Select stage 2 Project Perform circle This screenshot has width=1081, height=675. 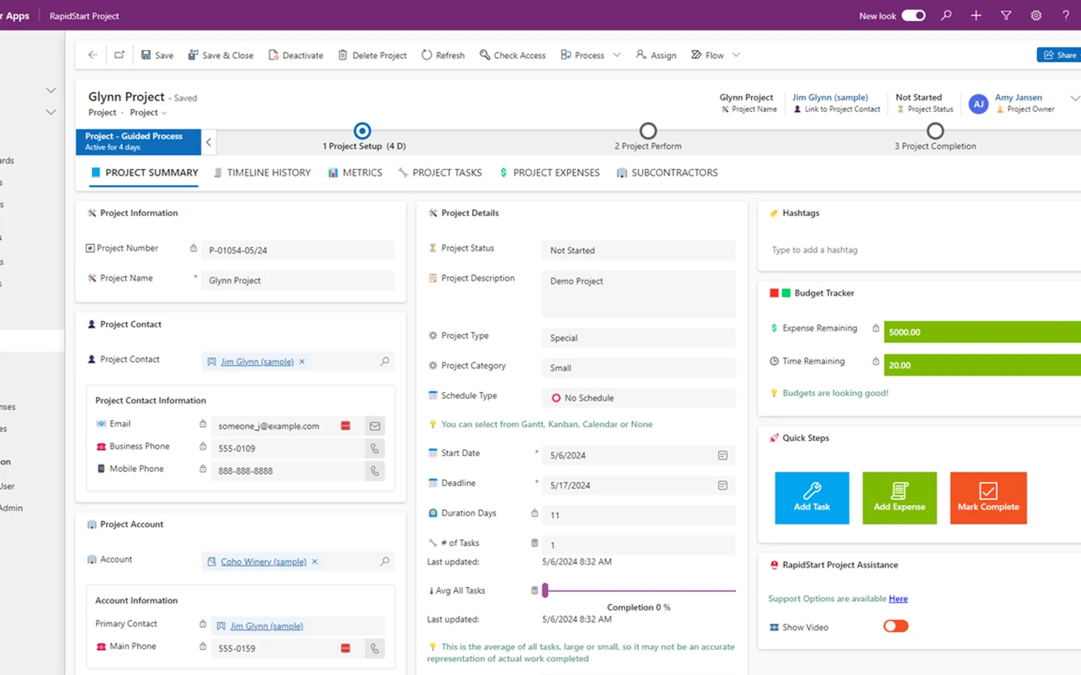pyautogui.click(x=648, y=130)
